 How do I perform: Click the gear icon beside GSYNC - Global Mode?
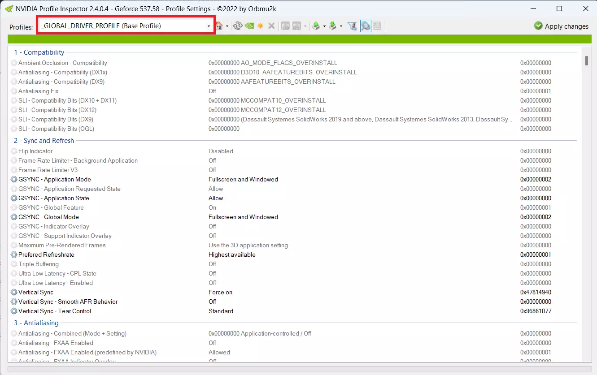click(14, 217)
